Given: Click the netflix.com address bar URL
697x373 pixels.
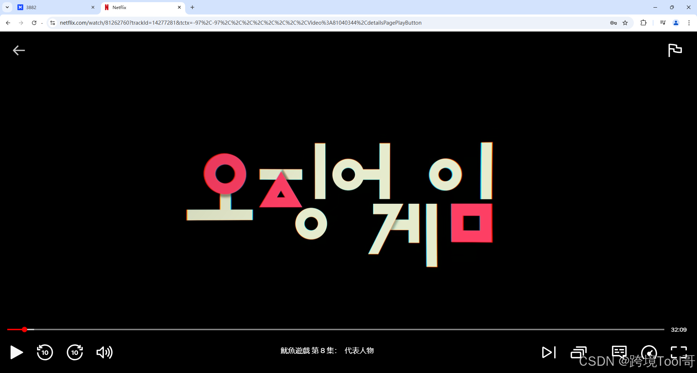Looking at the screenshot, I should (x=240, y=23).
